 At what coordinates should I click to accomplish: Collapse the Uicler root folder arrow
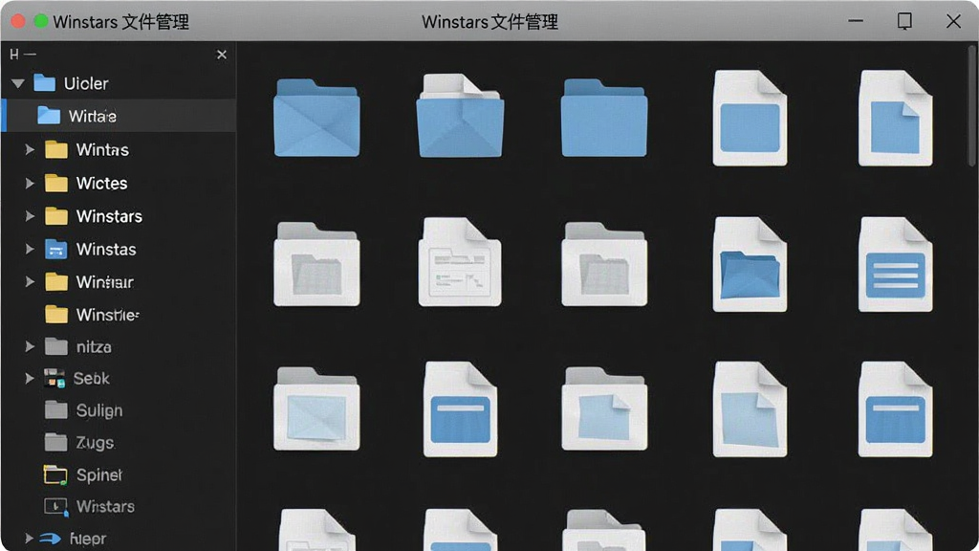(x=18, y=83)
